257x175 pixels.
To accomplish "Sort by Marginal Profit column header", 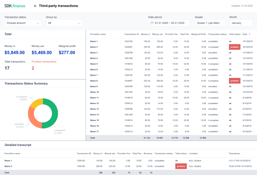I will (x=198, y=34).
